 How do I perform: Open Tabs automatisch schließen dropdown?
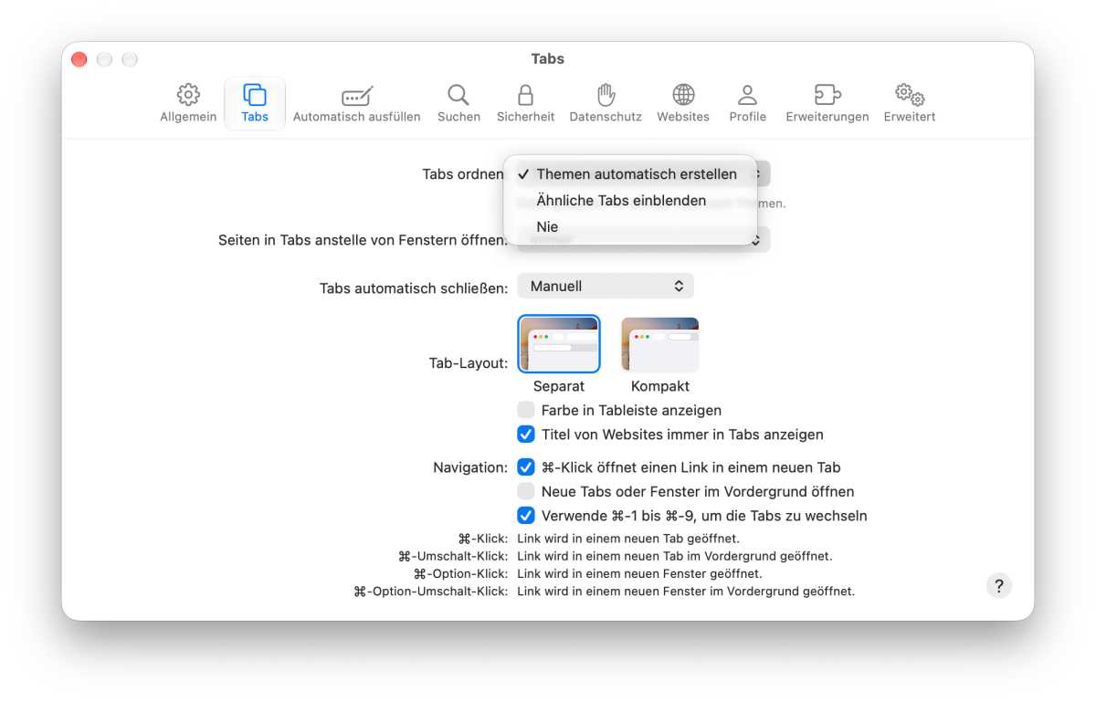coord(606,286)
